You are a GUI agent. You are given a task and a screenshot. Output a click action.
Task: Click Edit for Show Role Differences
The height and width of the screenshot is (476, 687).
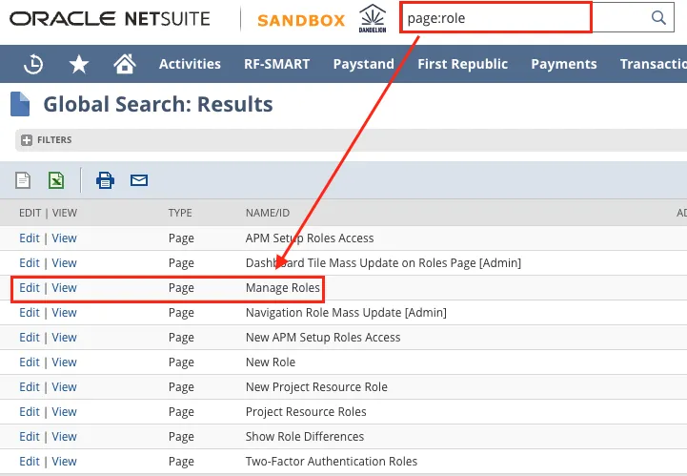click(x=30, y=437)
